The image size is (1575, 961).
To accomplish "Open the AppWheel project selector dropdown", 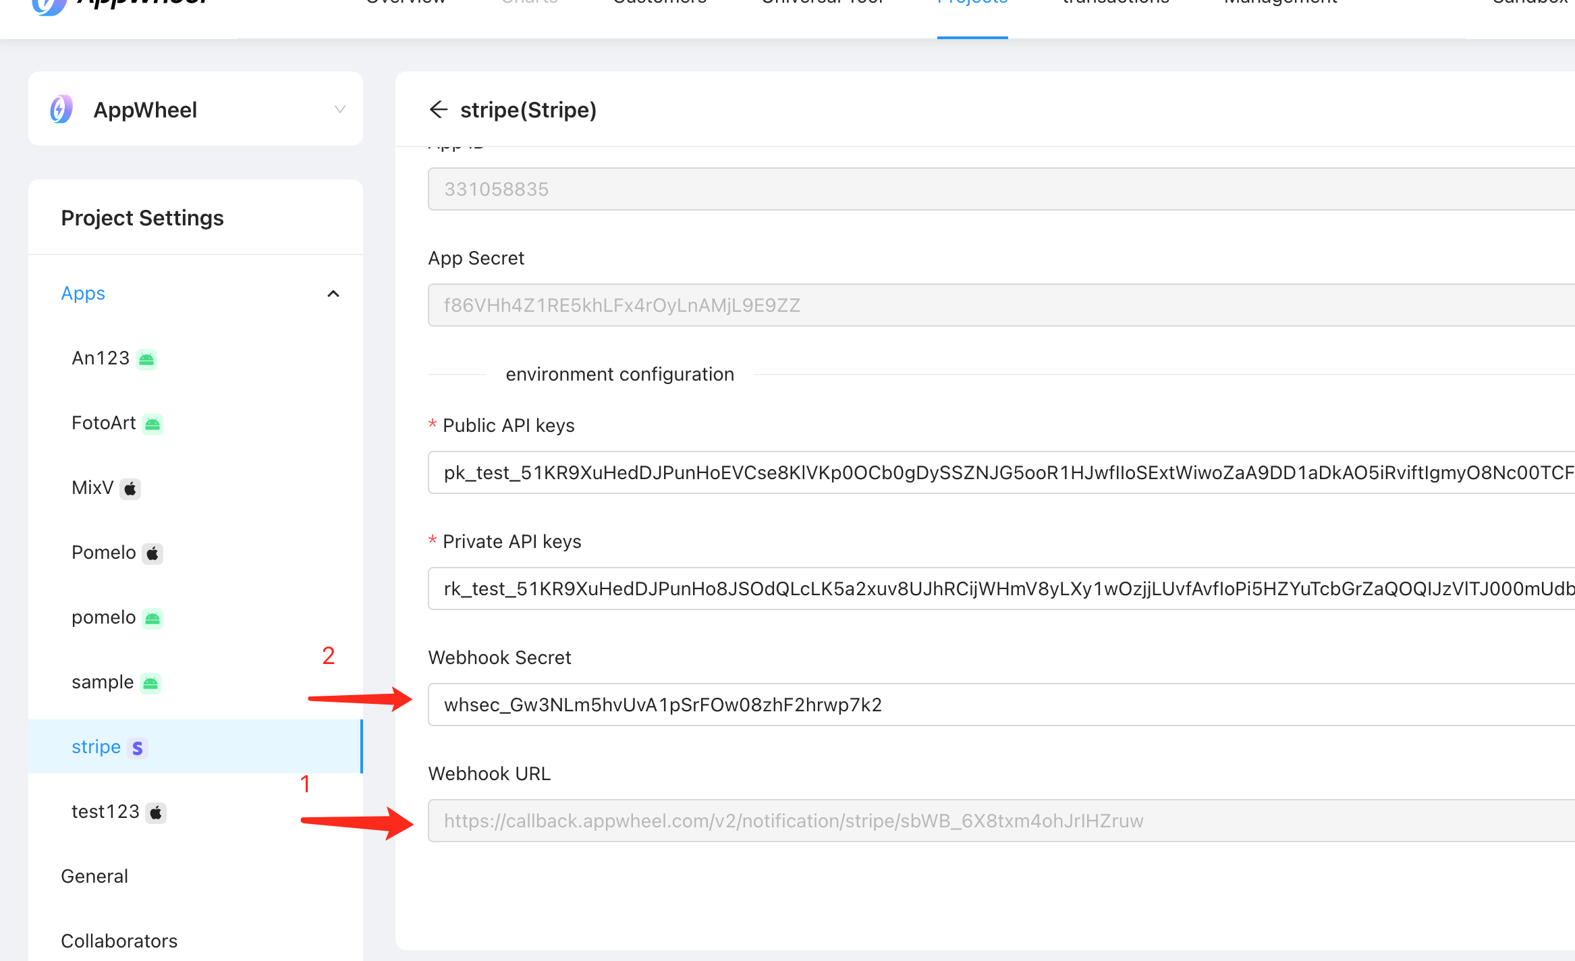I will click(x=339, y=109).
